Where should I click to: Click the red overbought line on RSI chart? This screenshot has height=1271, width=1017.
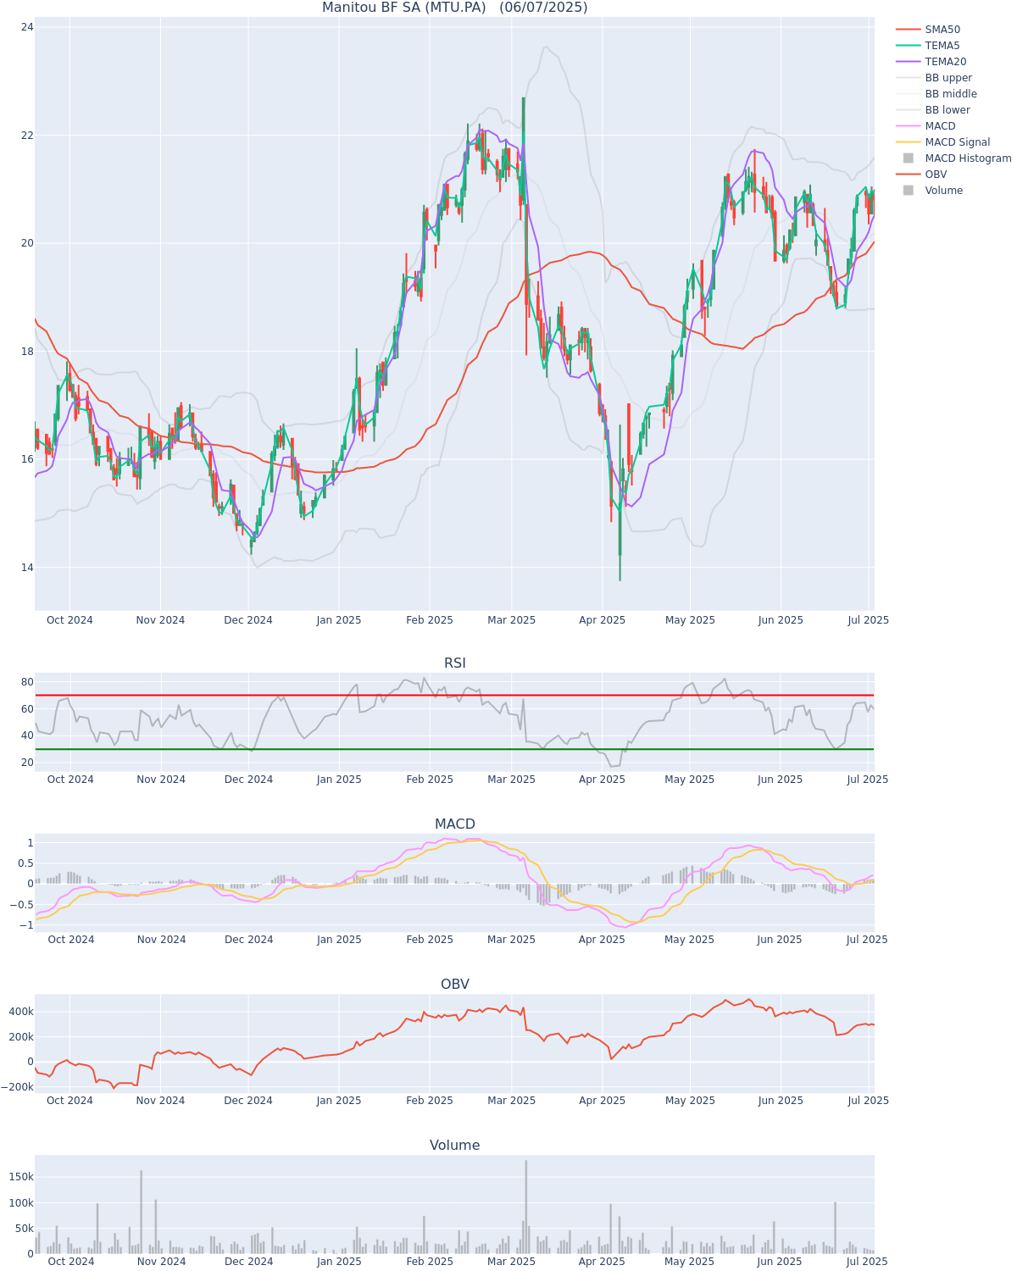pyautogui.click(x=454, y=696)
